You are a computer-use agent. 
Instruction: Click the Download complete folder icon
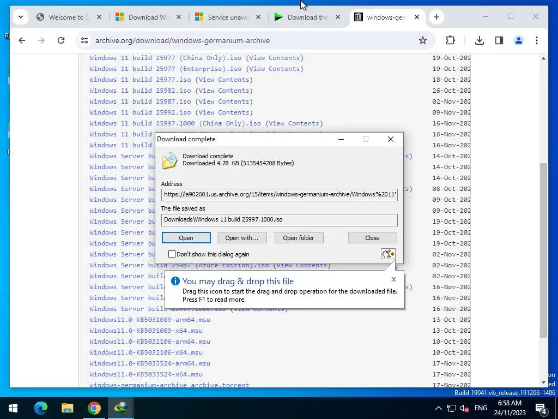coord(169,160)
